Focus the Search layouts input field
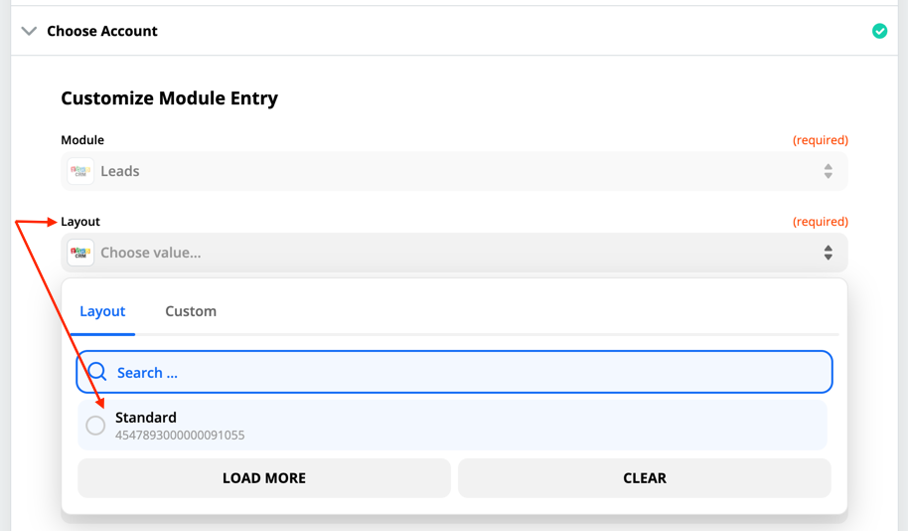 [454, 372]
